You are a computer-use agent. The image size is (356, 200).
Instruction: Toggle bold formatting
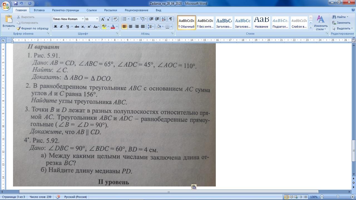[x=55, y=27]
